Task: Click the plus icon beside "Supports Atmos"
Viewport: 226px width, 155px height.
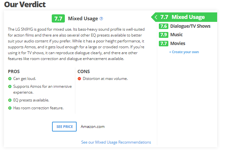Action: coord(10,86)
